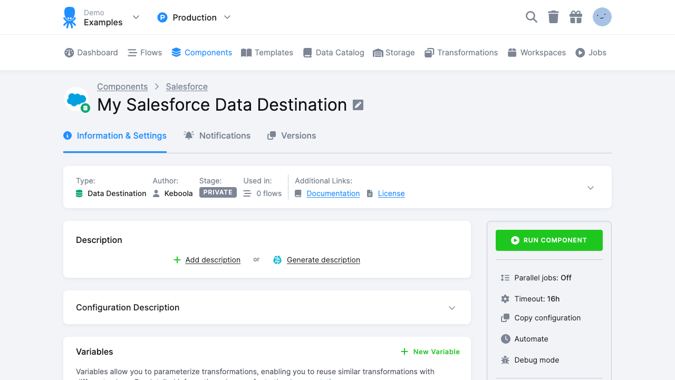Click the AI icon beside Generate description
This screenshot has height=380, width=675.
point(277,260)
